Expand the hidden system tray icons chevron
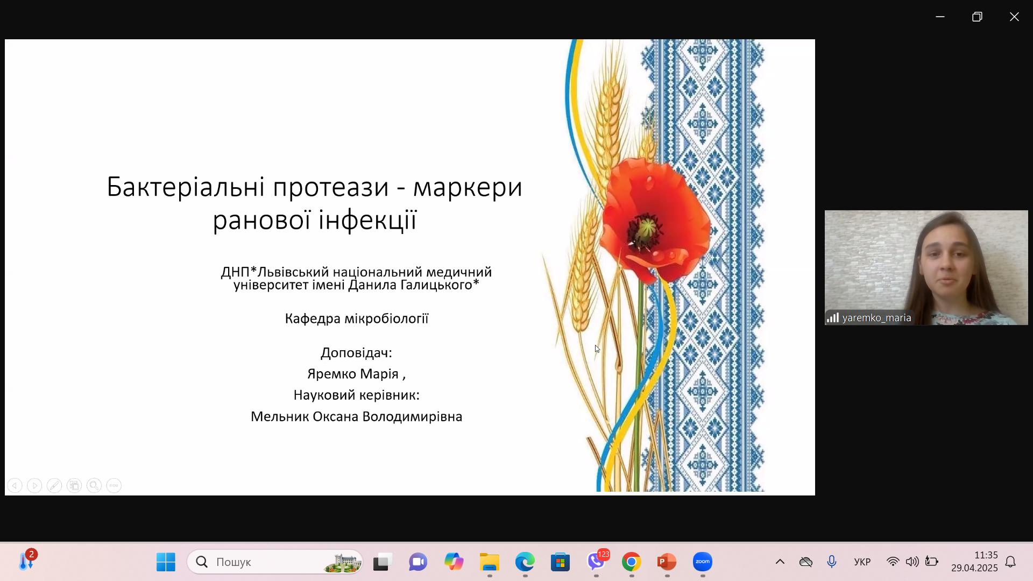The width and height of the screenshot is (1033, 581). coord(780,562)
